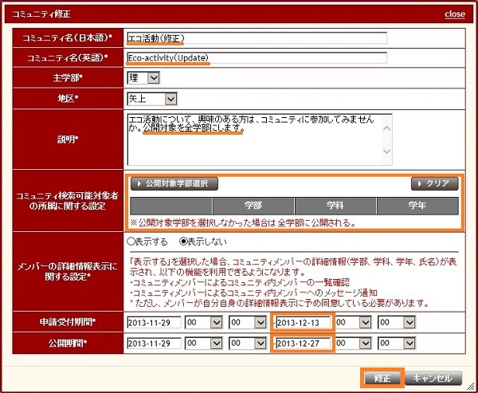
Task: Click the 修正 submit button
Action: tap(382, 378)
